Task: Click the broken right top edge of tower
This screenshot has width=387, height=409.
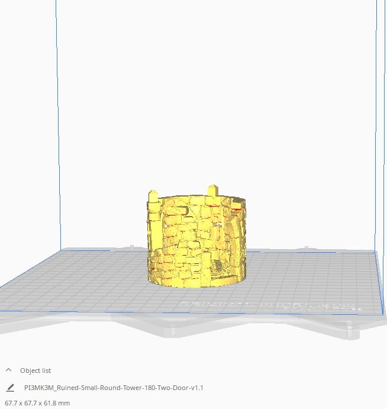Action: [x=240, y=204]
